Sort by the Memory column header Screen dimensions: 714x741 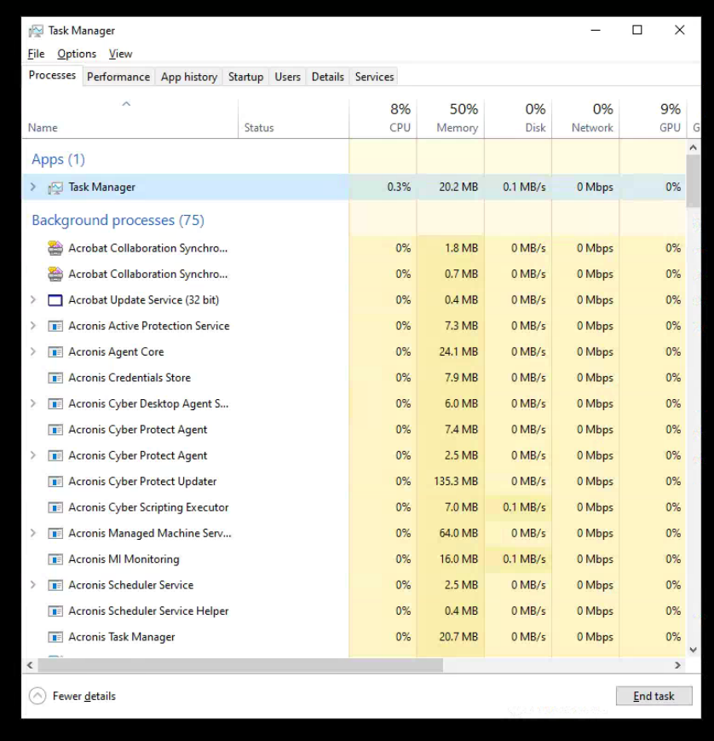(451, 119)
